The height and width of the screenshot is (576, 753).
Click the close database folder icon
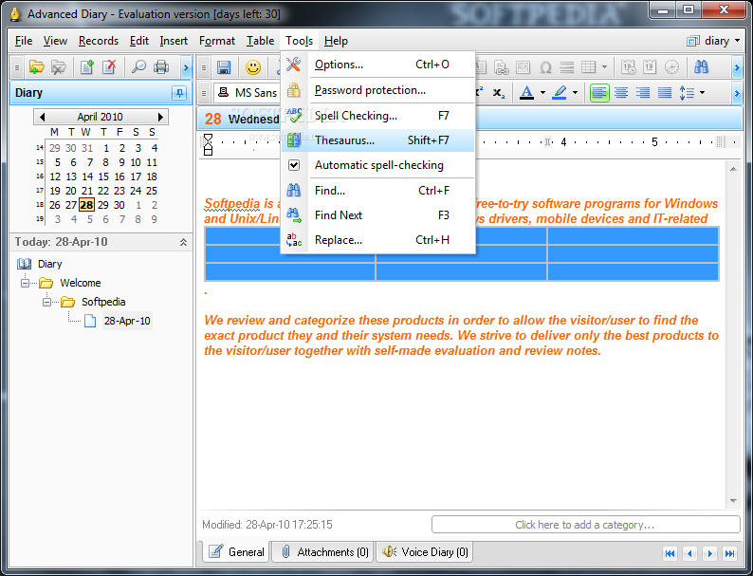tap(59, 66)
